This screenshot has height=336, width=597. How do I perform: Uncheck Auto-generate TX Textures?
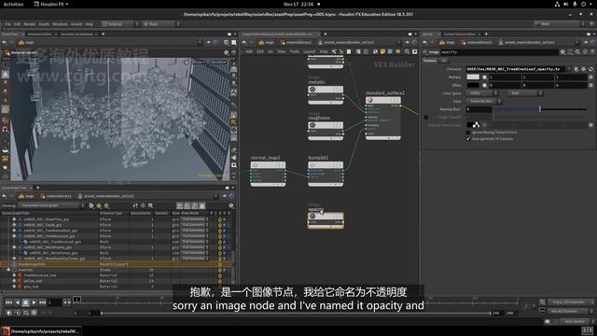(x=468, y=139)
